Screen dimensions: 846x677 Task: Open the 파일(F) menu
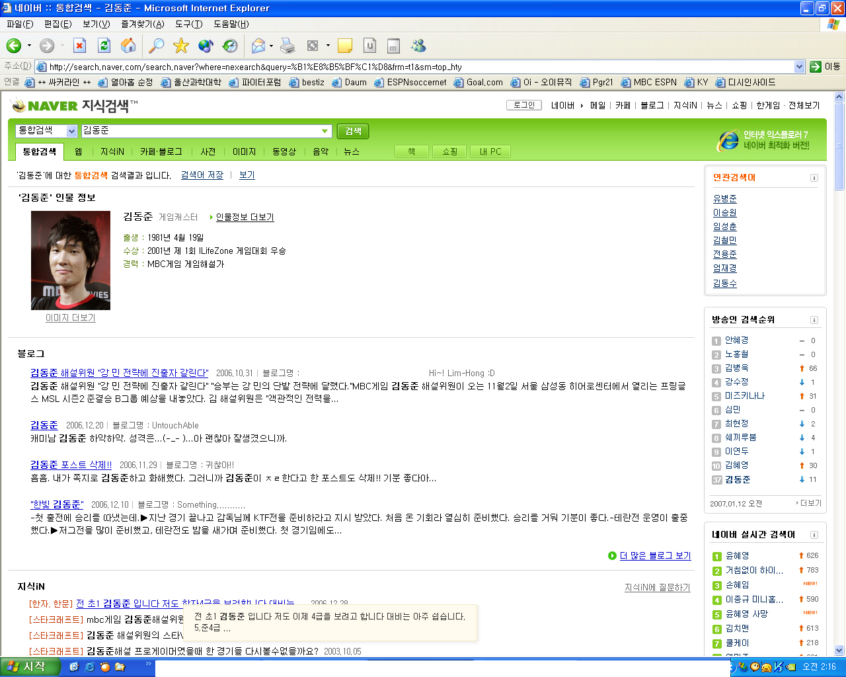pos(20,24)
